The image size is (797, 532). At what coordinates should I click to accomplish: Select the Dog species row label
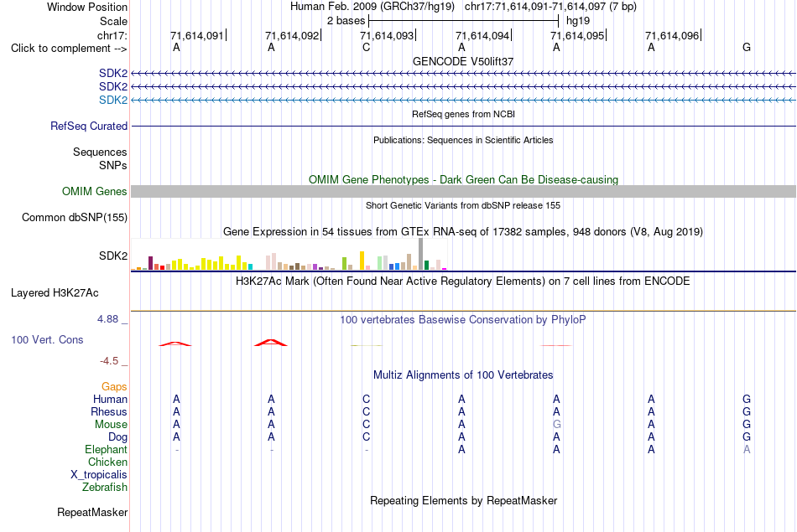(x=117, y=437)
